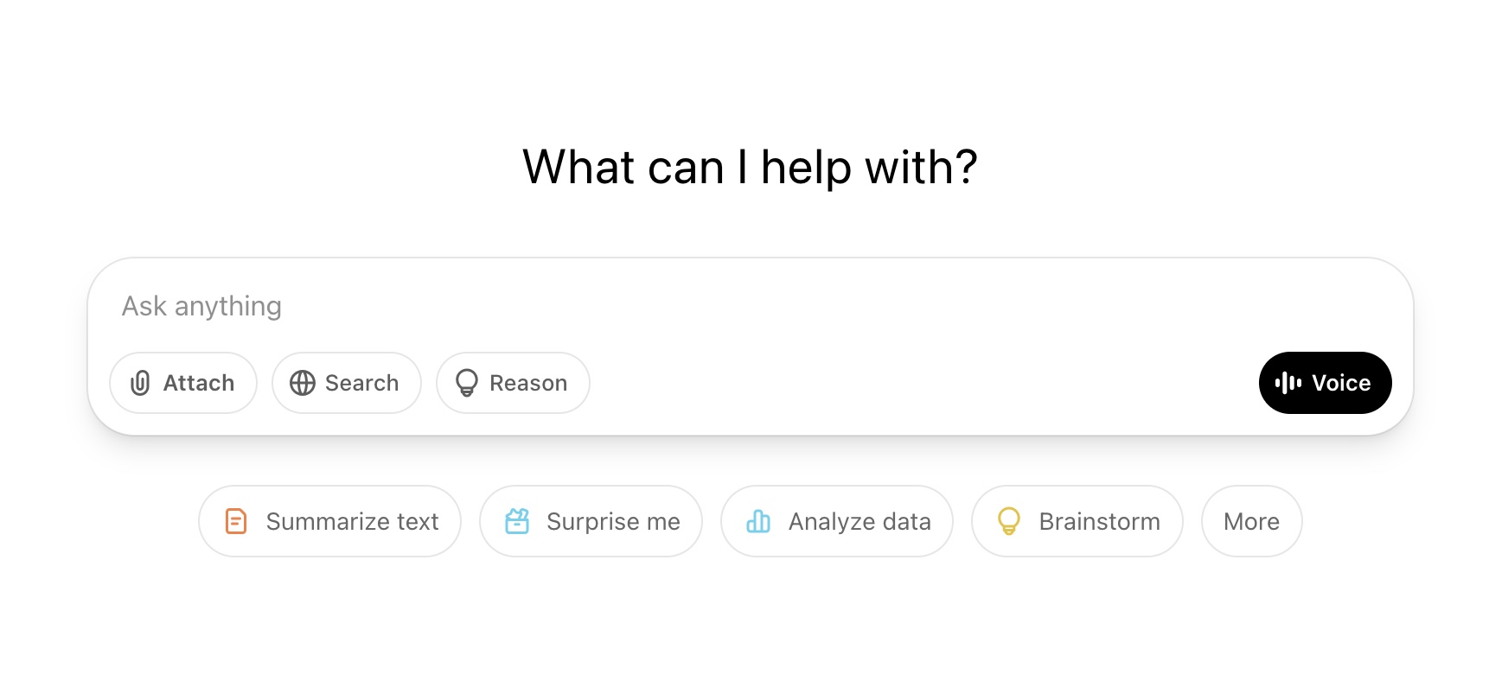
Task: Click the lightbulb icon in Reason pill
Action: click(x=467, y=383)
